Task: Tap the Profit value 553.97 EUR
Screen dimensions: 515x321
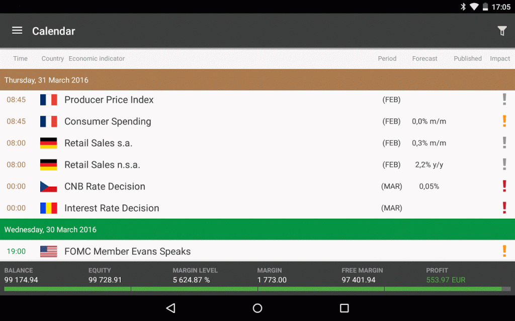Action: 446,280
